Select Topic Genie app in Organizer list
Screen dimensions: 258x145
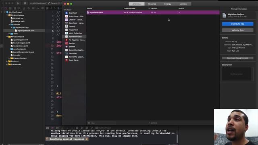point(74,60)
